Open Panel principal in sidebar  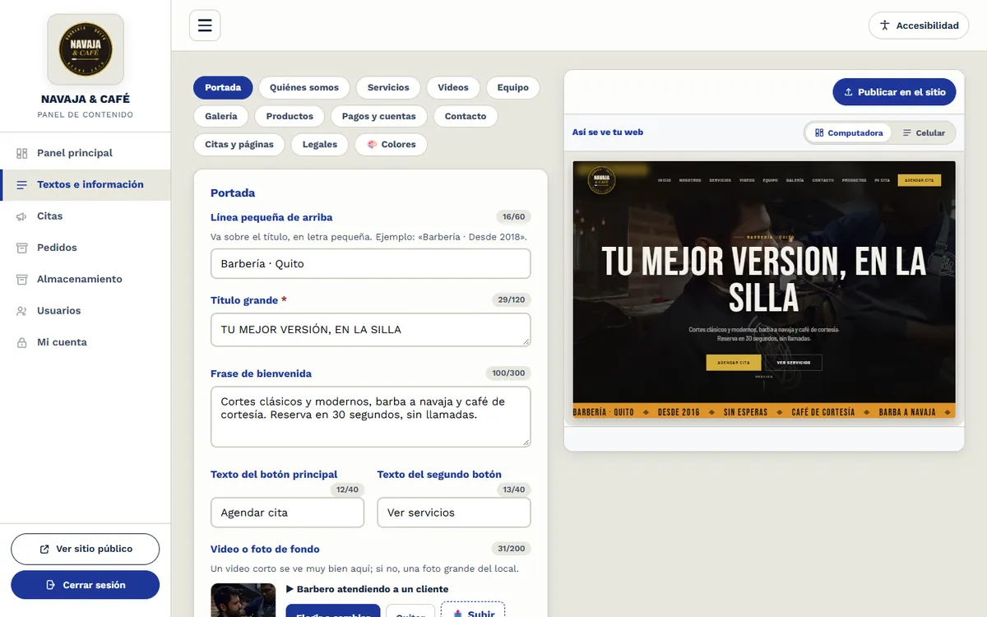click(86, 153)
